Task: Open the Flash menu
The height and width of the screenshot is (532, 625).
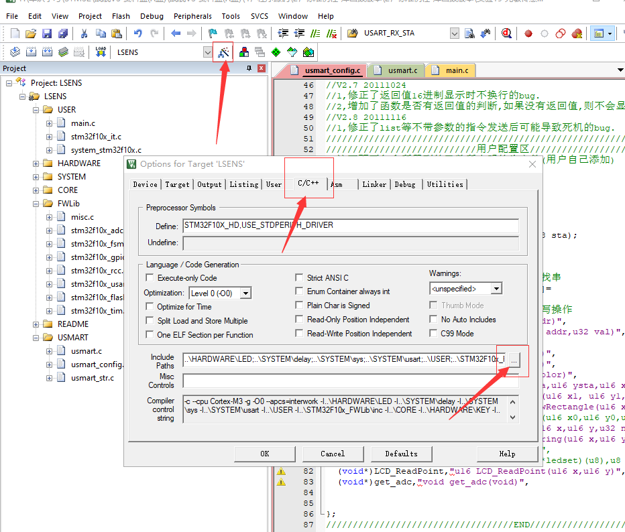Action: 121,16
